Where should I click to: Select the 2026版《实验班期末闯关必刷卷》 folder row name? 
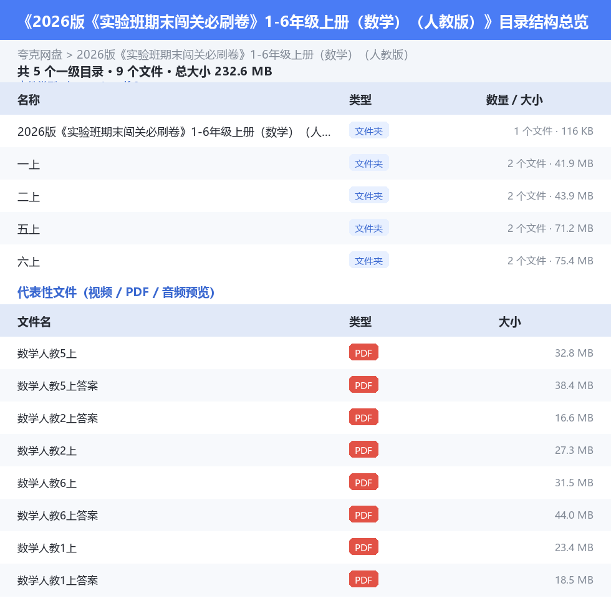click(174, 132)
